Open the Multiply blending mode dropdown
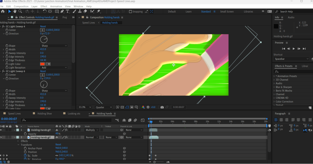This screenshot has height=164, width=313. [x=92, y=130]
